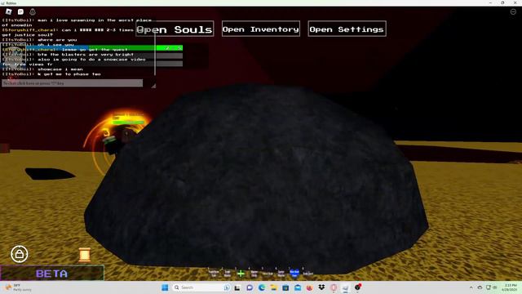Image resolution: width=522 pixels, height=294 pixels.
Task: Open the Mail app on taskbar
Action: click(x=298, y=287)
